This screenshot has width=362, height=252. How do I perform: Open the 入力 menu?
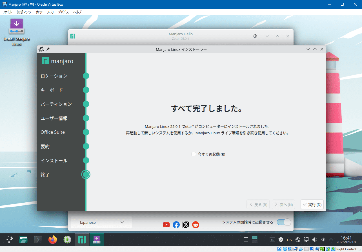tap(50, 12)
